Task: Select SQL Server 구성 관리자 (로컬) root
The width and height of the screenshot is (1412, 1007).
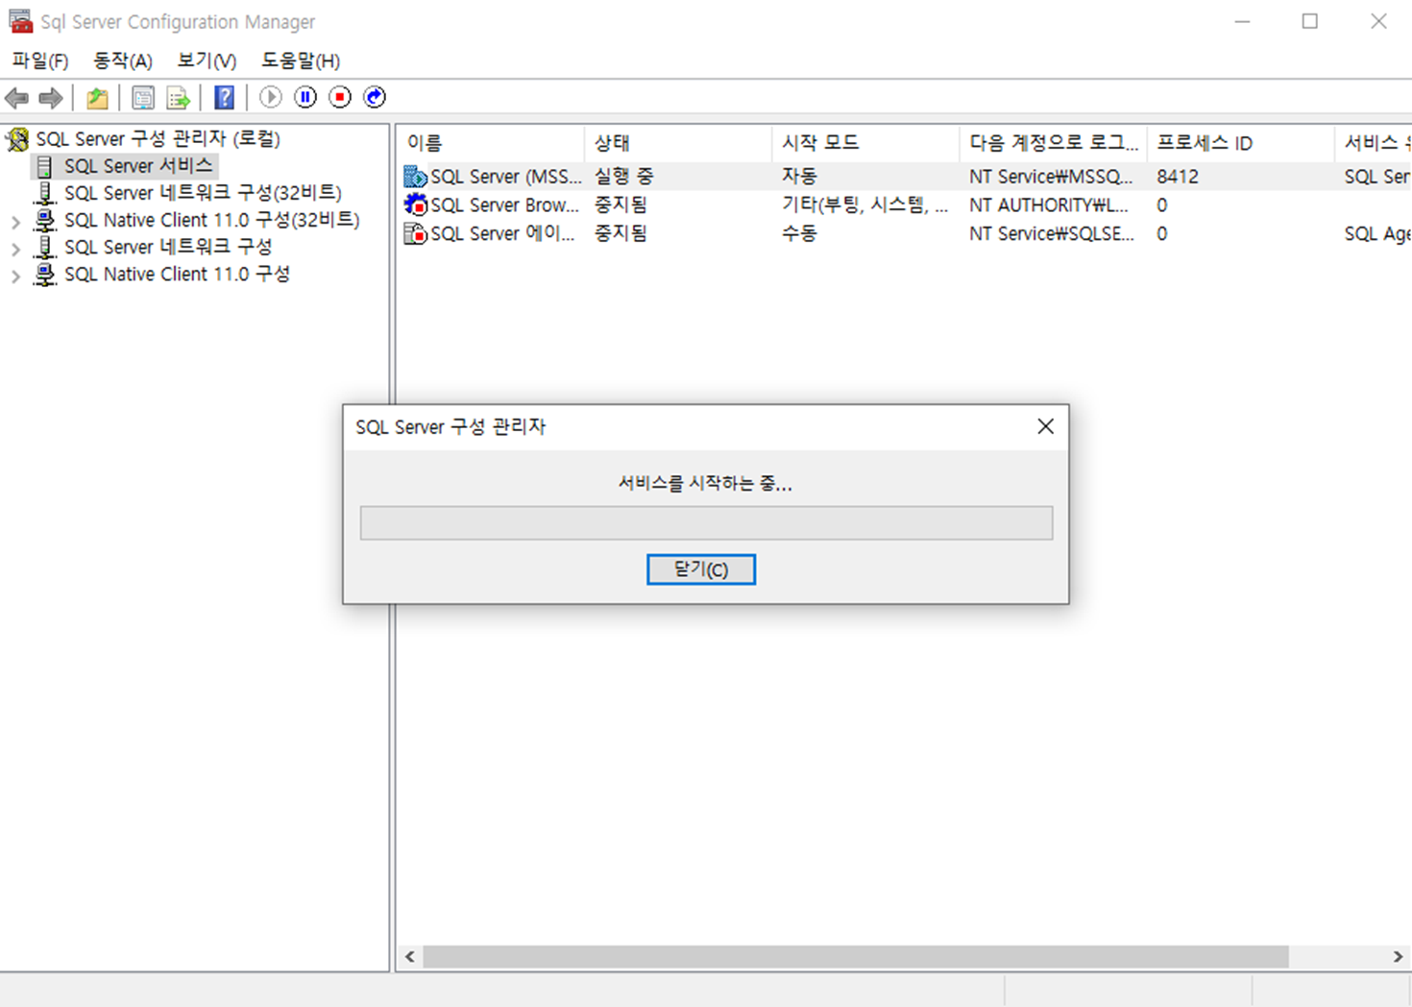Action: pyautogui.click(x=158, y=139)
